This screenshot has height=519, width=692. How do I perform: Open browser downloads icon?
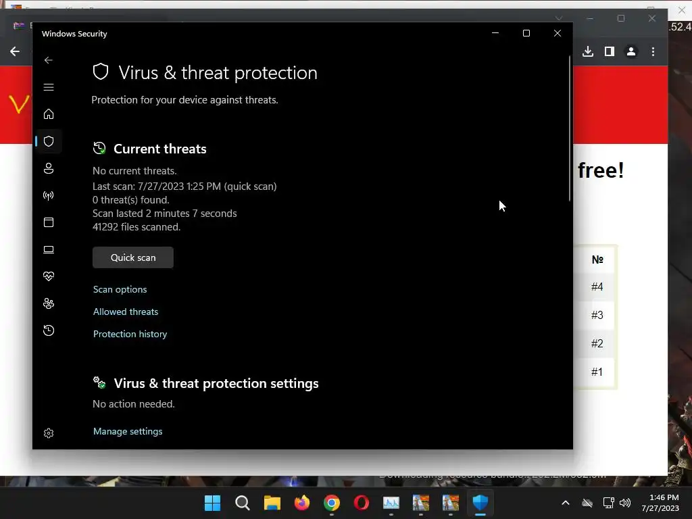[x=588, y=51]
